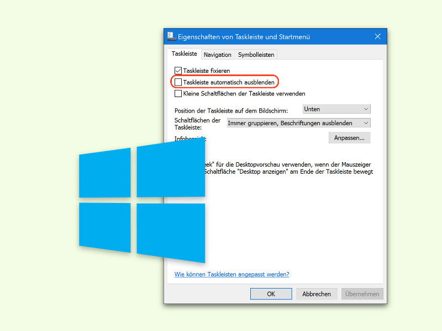
Task: Open the Unten position dropdown
Action: [336, 109]
